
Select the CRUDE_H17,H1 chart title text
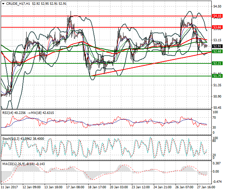point(18,4)
